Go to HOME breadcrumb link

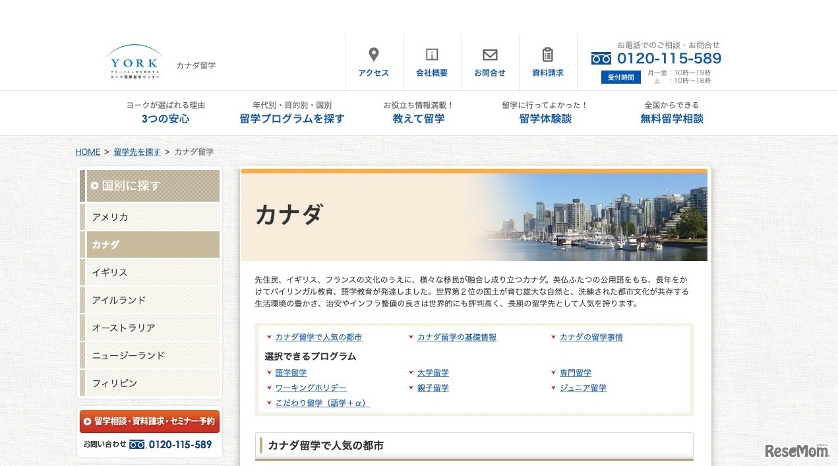88,152
